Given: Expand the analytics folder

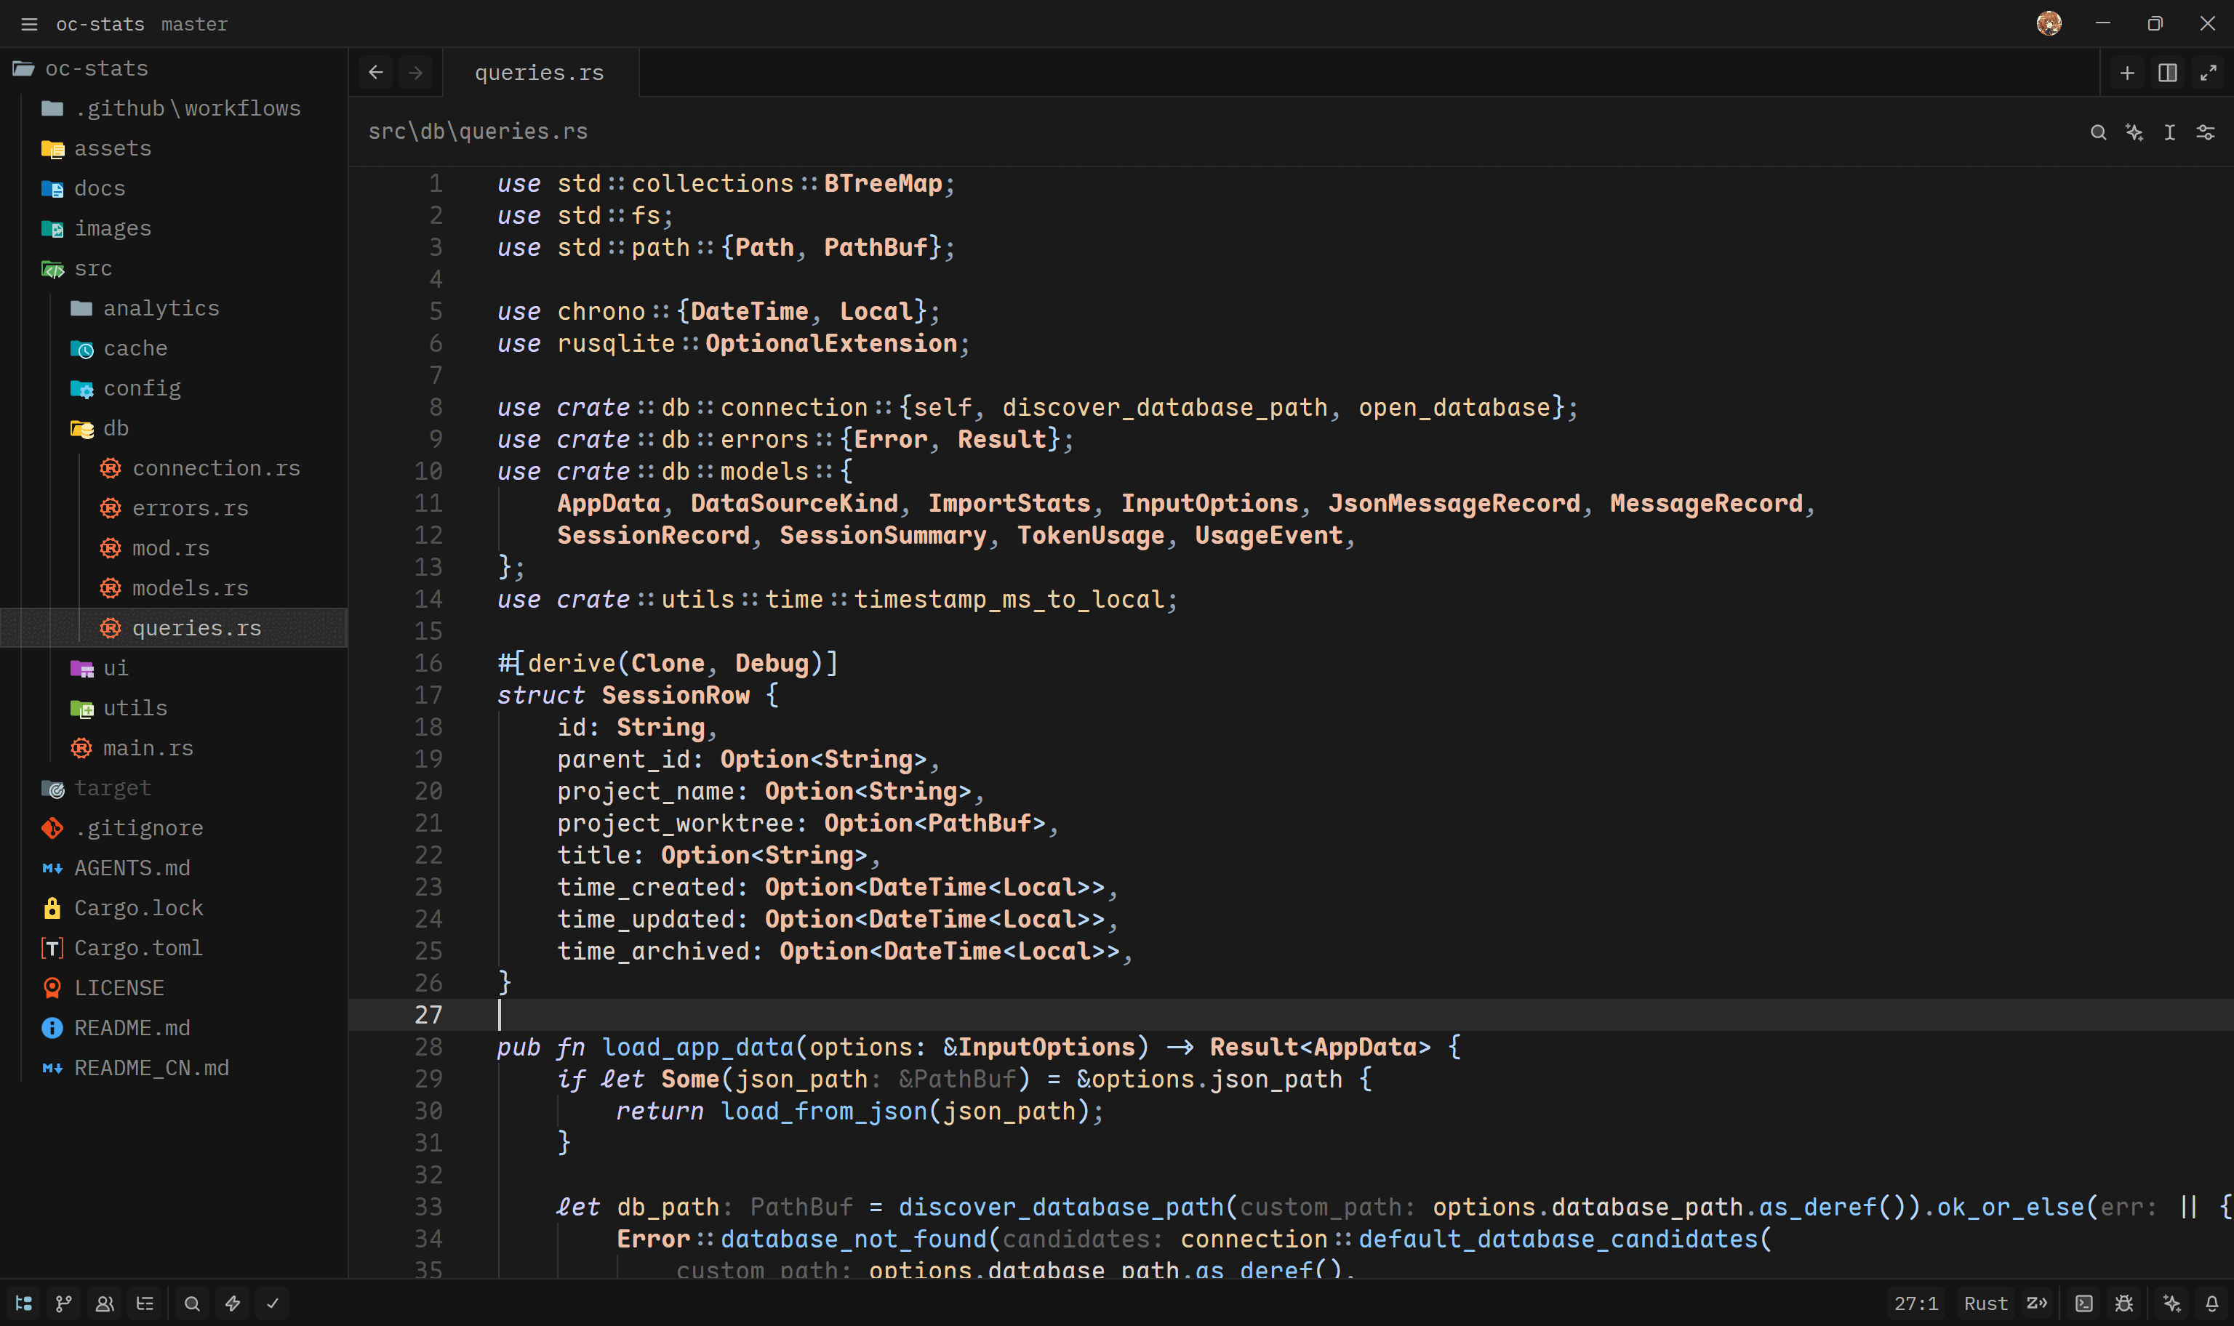Looking at the screenshot, I should click(x=175, y=308).
